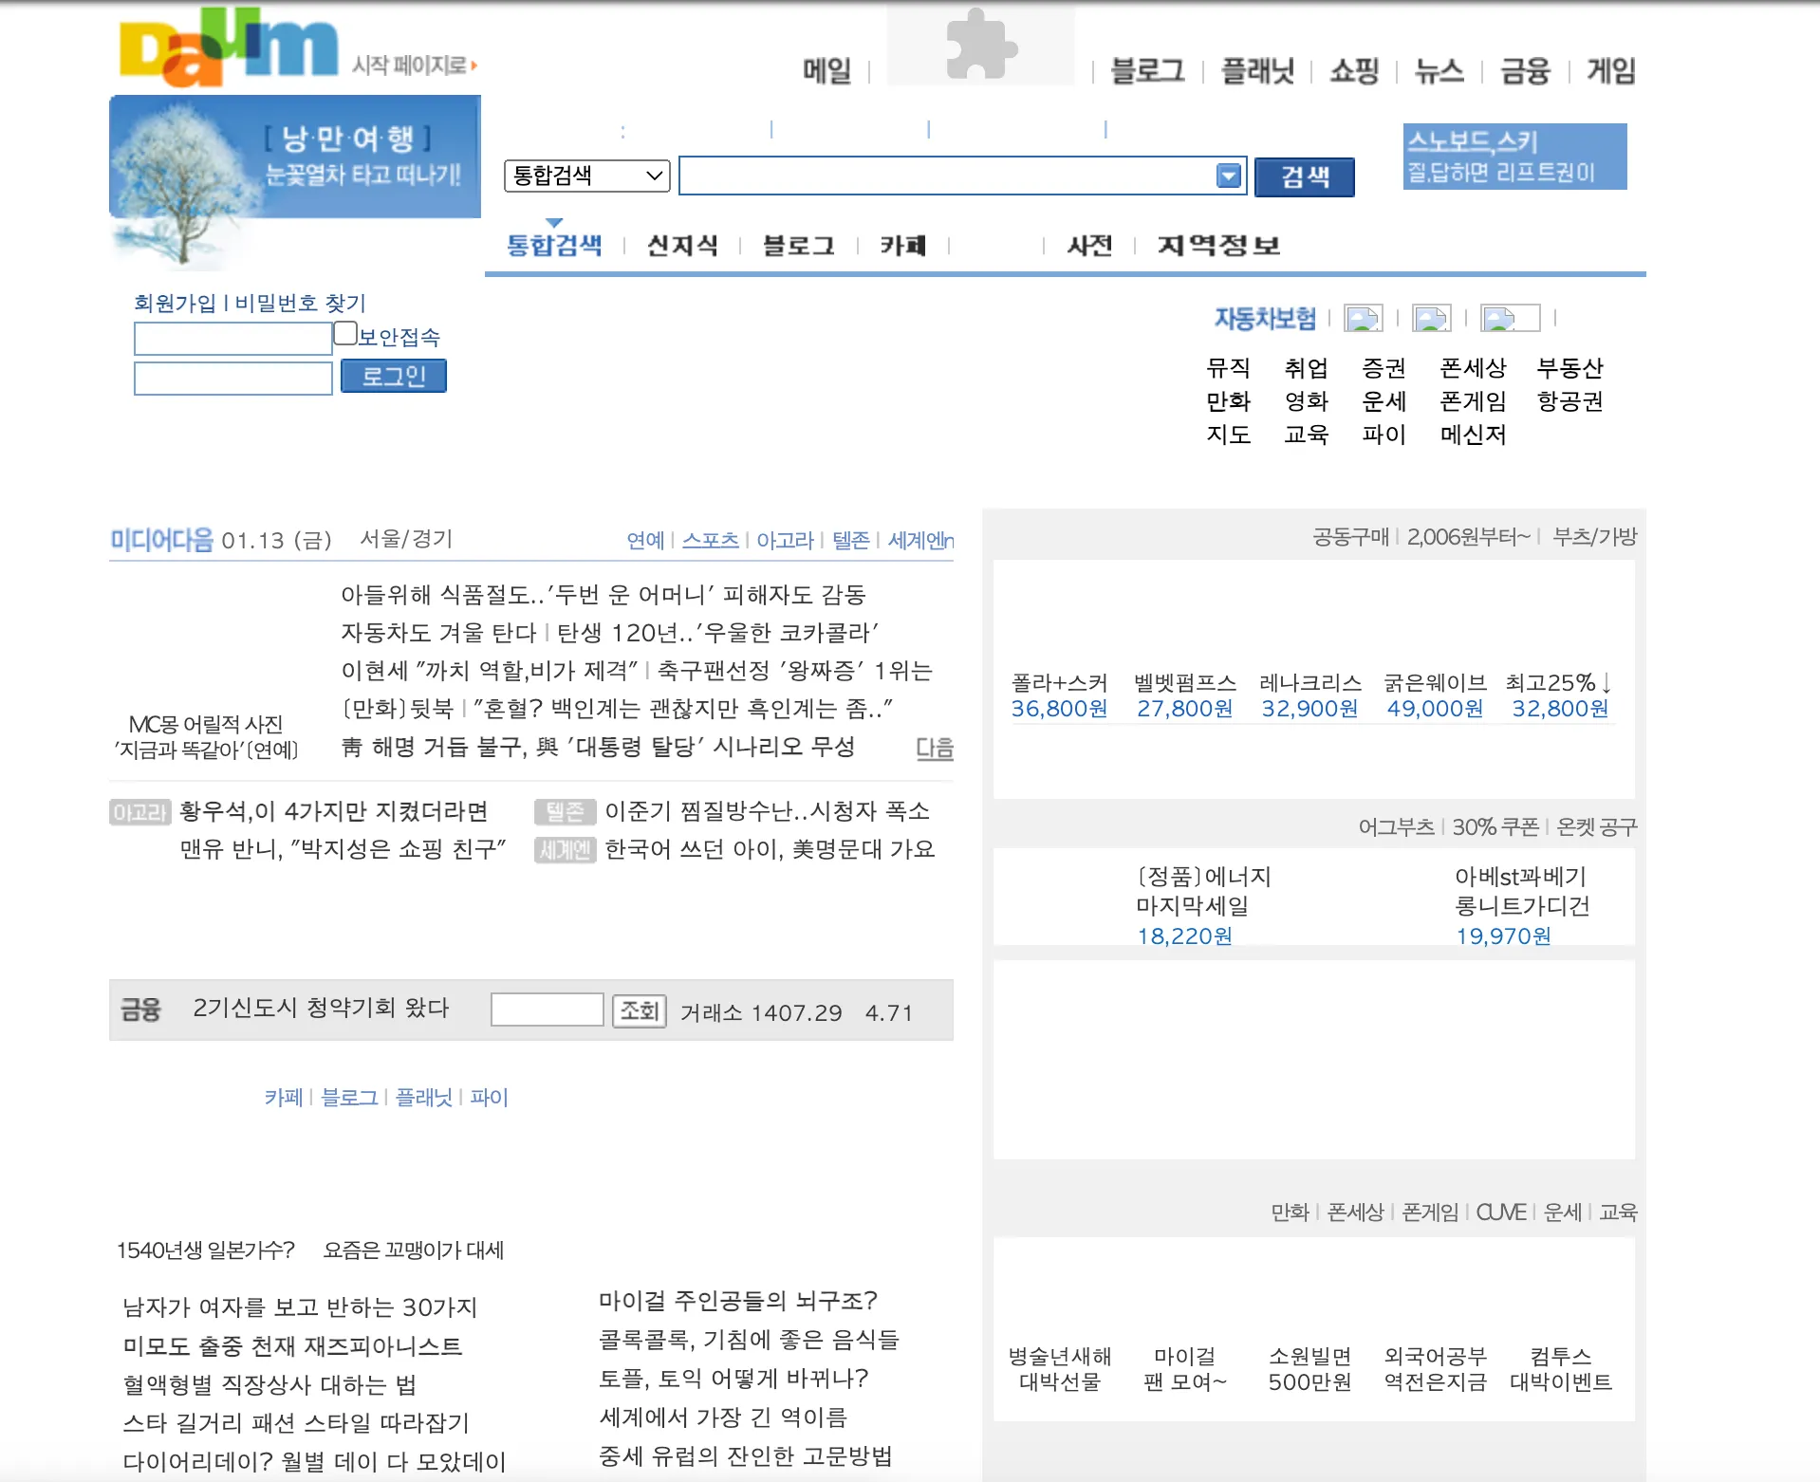The image size is (1820, 1482).
Task: Expand the blue arrow inside the search box
Action: 1229,176
